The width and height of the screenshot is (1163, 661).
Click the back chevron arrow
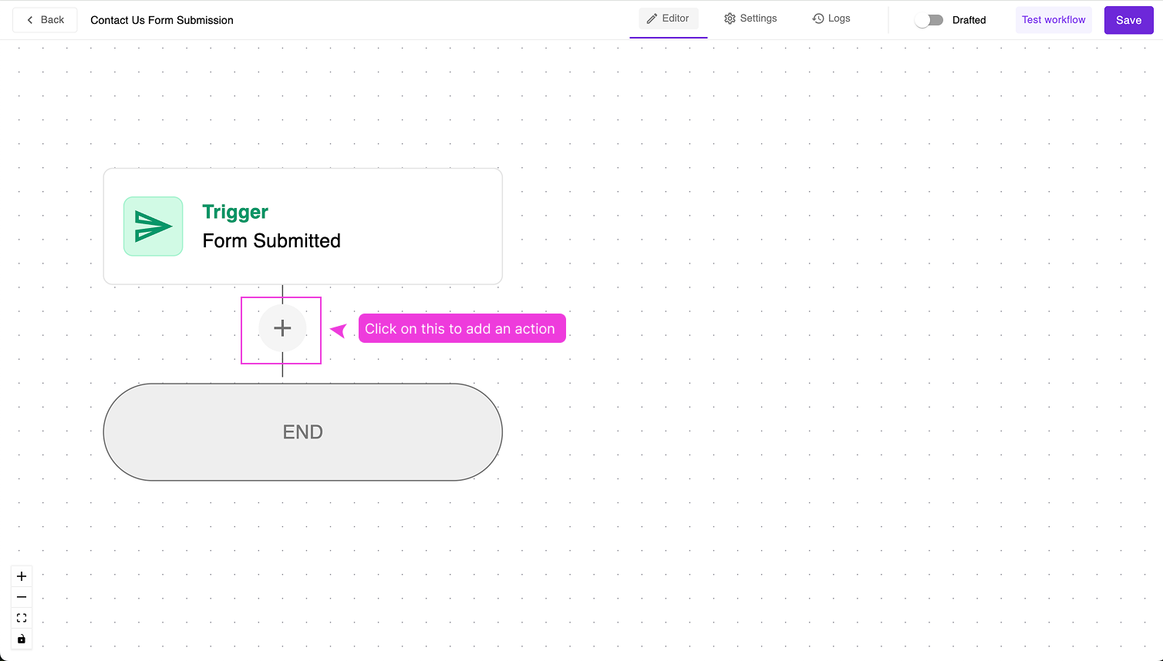[x=30, y=20]
